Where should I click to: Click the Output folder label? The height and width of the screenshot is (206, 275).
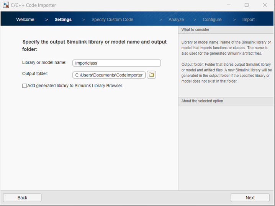pos(35,73)
